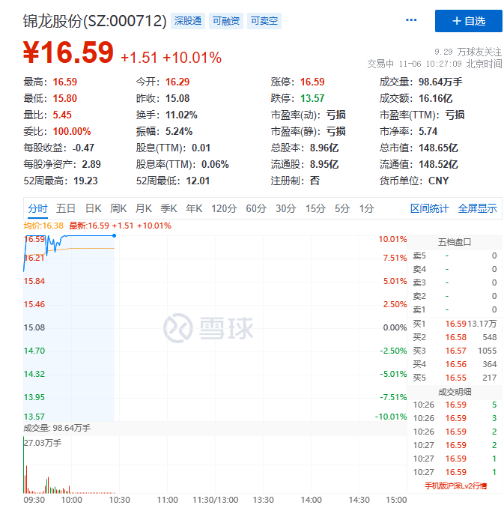The height and width of the screenshot is (508, 504).
Task: Switch to the 60分 chart tab
Action: (256, 208)
